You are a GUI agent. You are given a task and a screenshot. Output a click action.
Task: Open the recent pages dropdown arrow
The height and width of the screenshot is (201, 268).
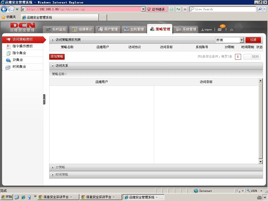click(17, 9)
